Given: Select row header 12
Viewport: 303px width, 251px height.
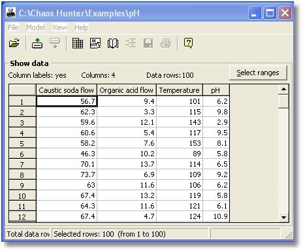Looking at the screenshot, I should 22,216.
